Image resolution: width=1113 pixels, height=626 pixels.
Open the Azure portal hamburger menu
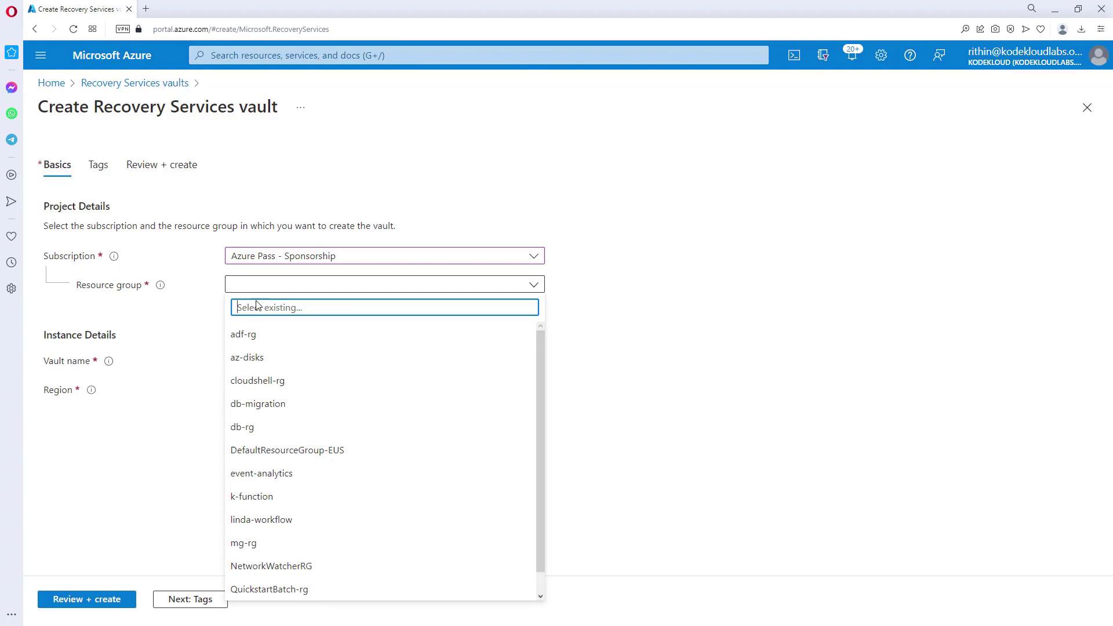[41, 55]
